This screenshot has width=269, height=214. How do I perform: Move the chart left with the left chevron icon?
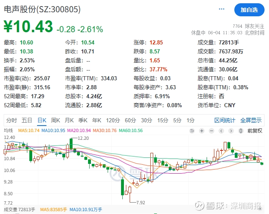pos(221,131)
